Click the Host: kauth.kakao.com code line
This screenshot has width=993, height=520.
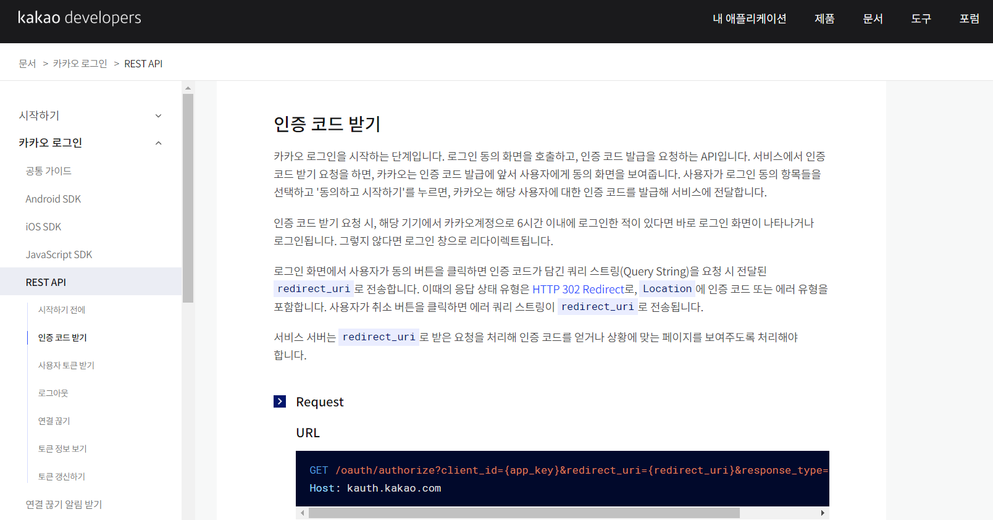tap(375, 489)
